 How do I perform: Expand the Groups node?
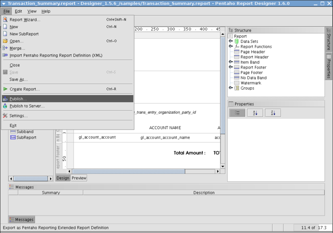click(231, 88)
